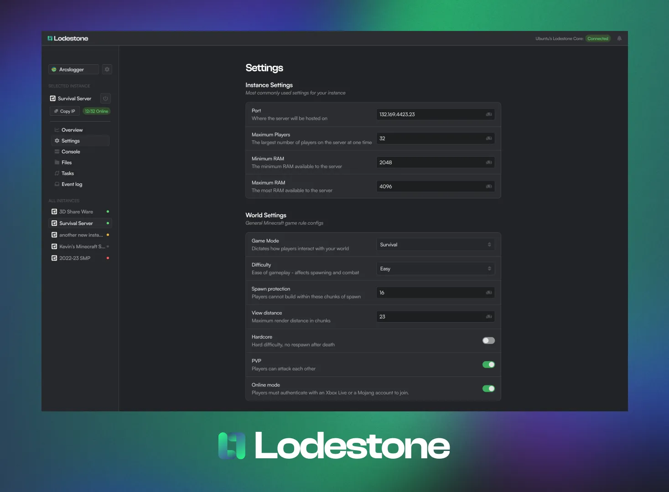This screenshot has height=492, width=669.
Task: Turn off Online mode authentication
Action: [x=488, y=388]
